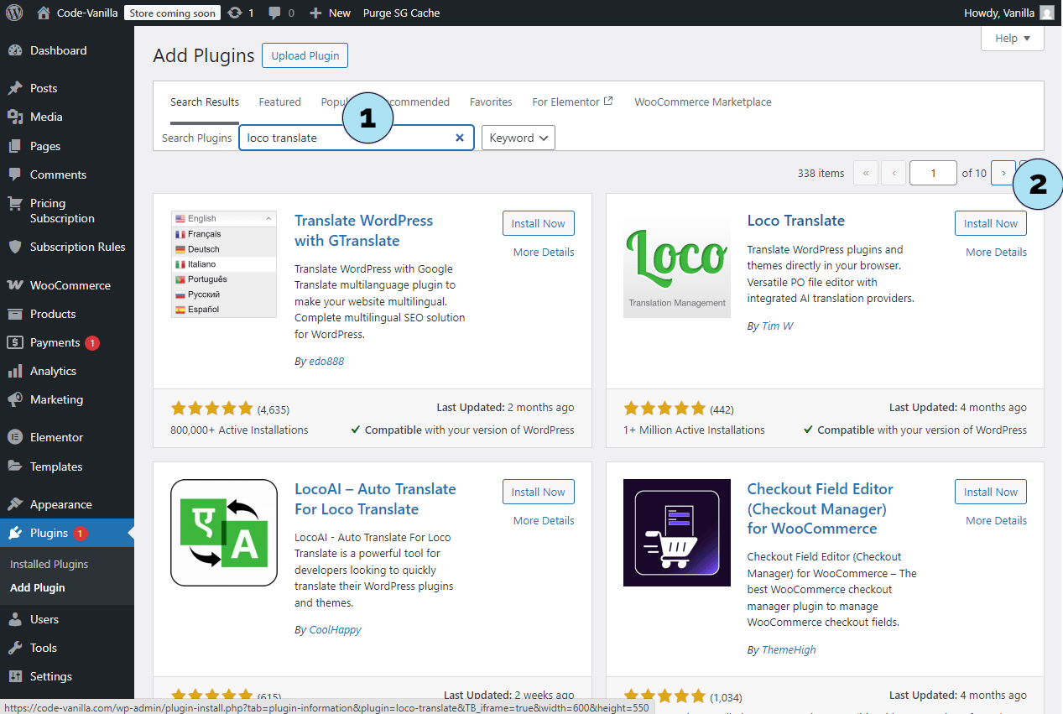Click the WordPress logo icon
Screen dimensions: 1063x714
14,13
